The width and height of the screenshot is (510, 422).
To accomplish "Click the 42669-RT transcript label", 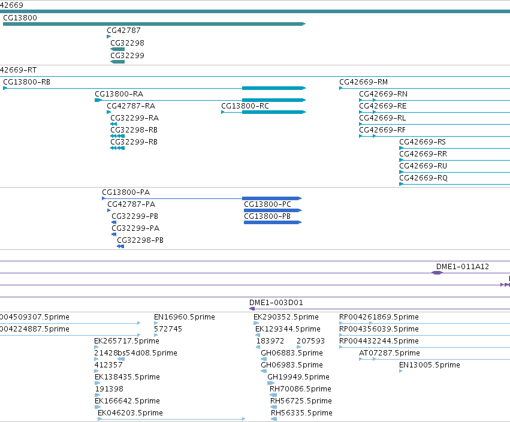I will [18, 70].
